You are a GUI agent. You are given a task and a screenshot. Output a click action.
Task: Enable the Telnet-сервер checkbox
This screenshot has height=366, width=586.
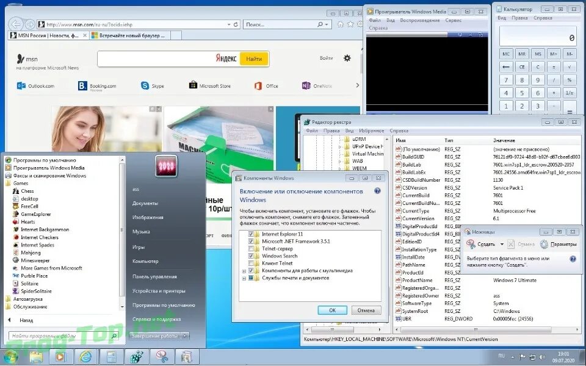[251, 249]
